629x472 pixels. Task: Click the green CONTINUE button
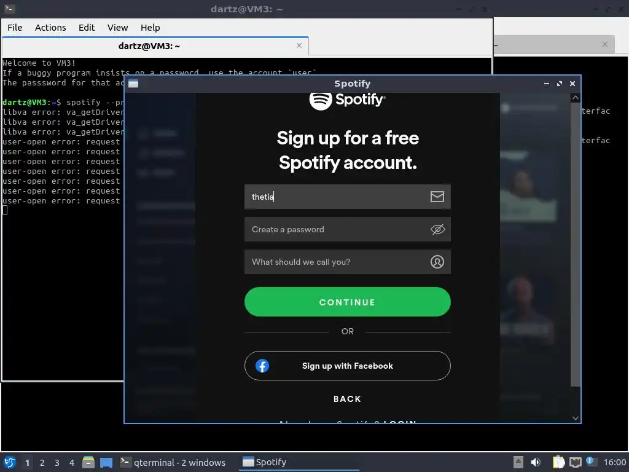(x=348, y=302)
